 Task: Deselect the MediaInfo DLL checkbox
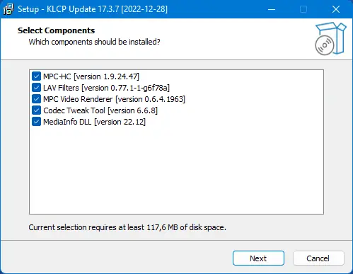36,122
